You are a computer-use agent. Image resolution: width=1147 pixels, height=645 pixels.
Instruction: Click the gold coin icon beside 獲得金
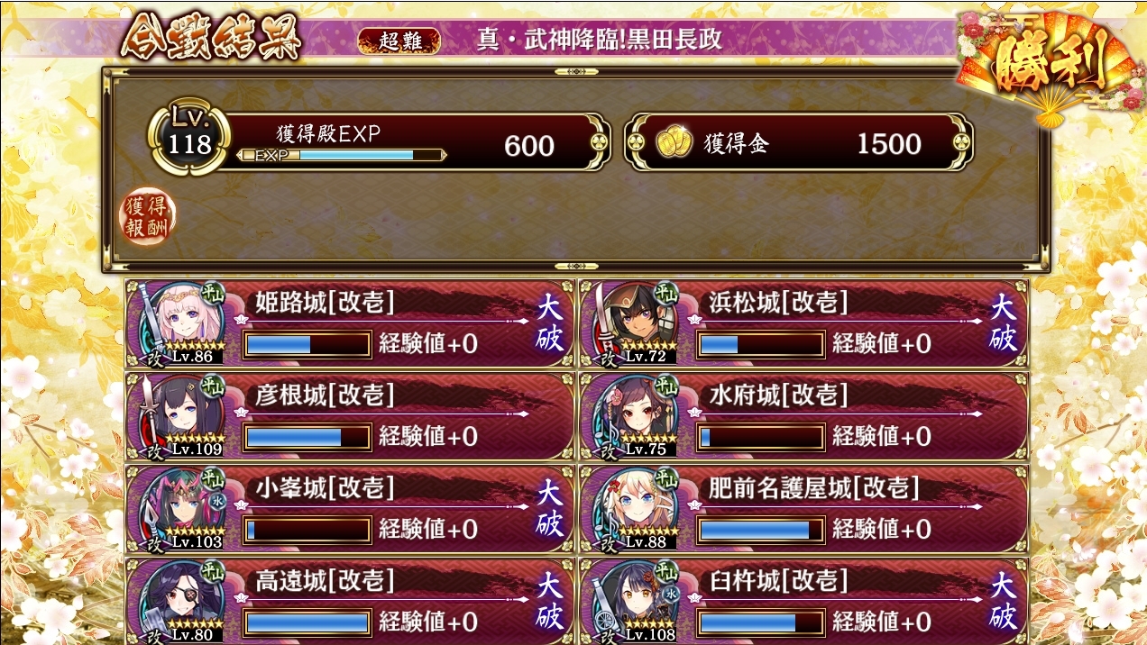pyautogui.click(x=673, y=144)
